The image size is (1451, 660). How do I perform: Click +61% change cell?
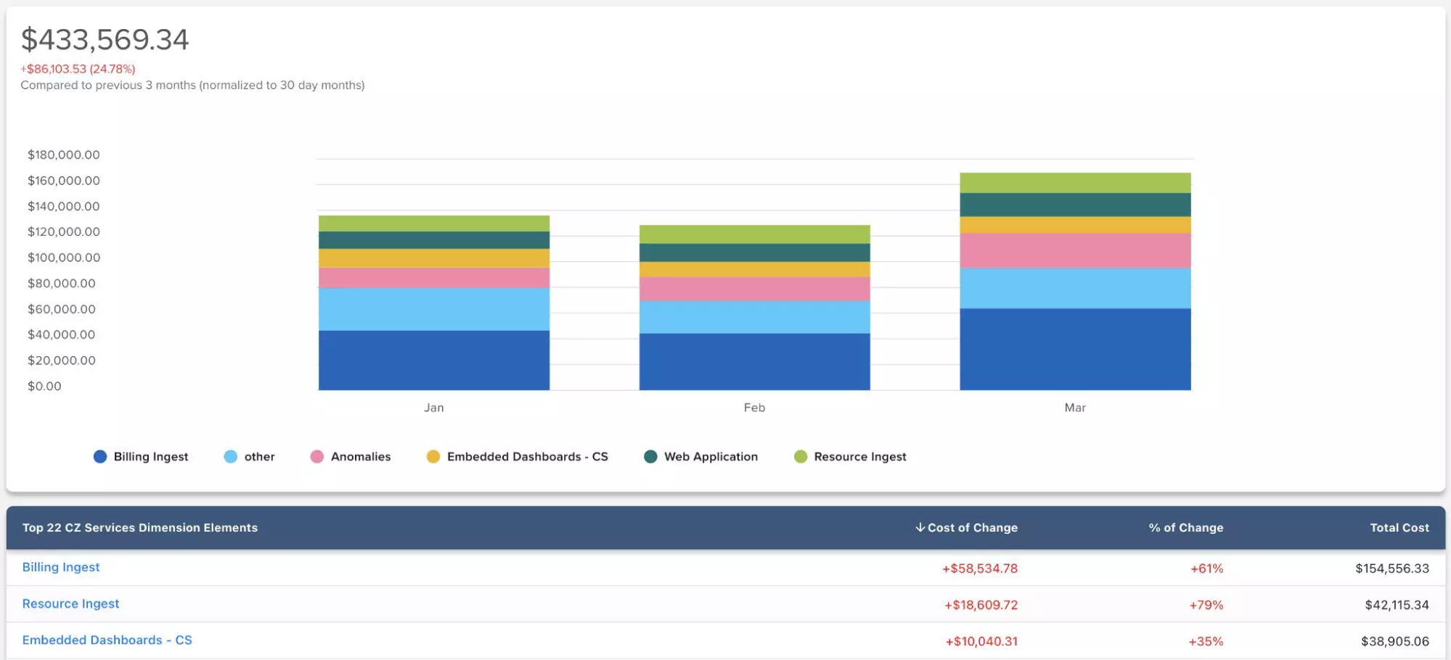pos(1206,569)
